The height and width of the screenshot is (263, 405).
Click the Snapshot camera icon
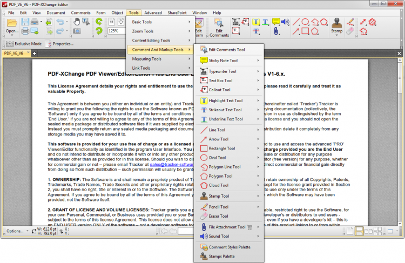tap(77, 31)
